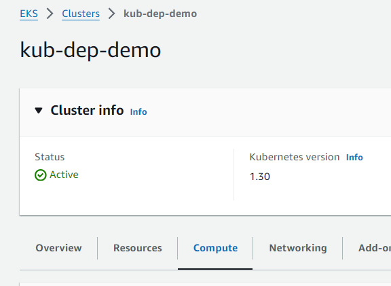391x286 pixels.
Task: Open the Networking tab
Action: (298, 248)
